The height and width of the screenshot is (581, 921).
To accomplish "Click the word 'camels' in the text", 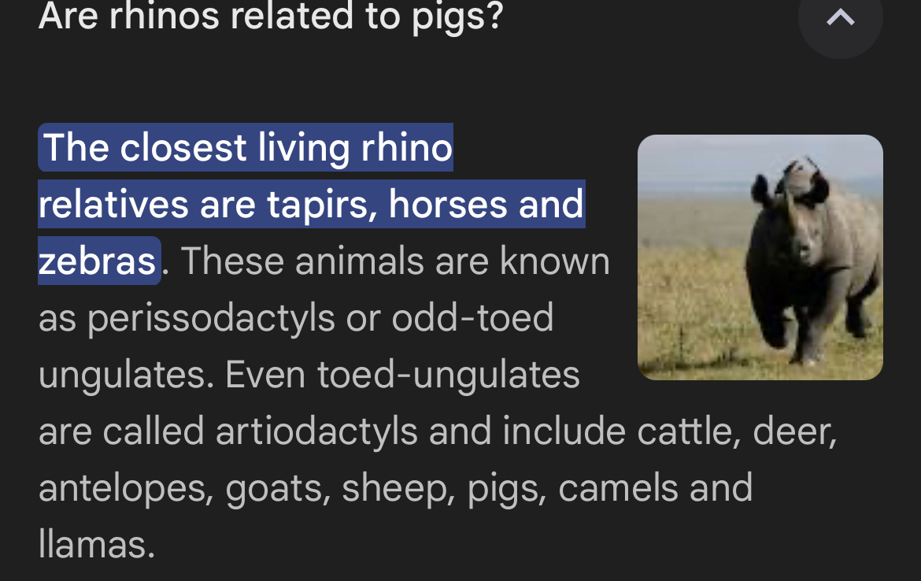I will [x=619, y=488].
